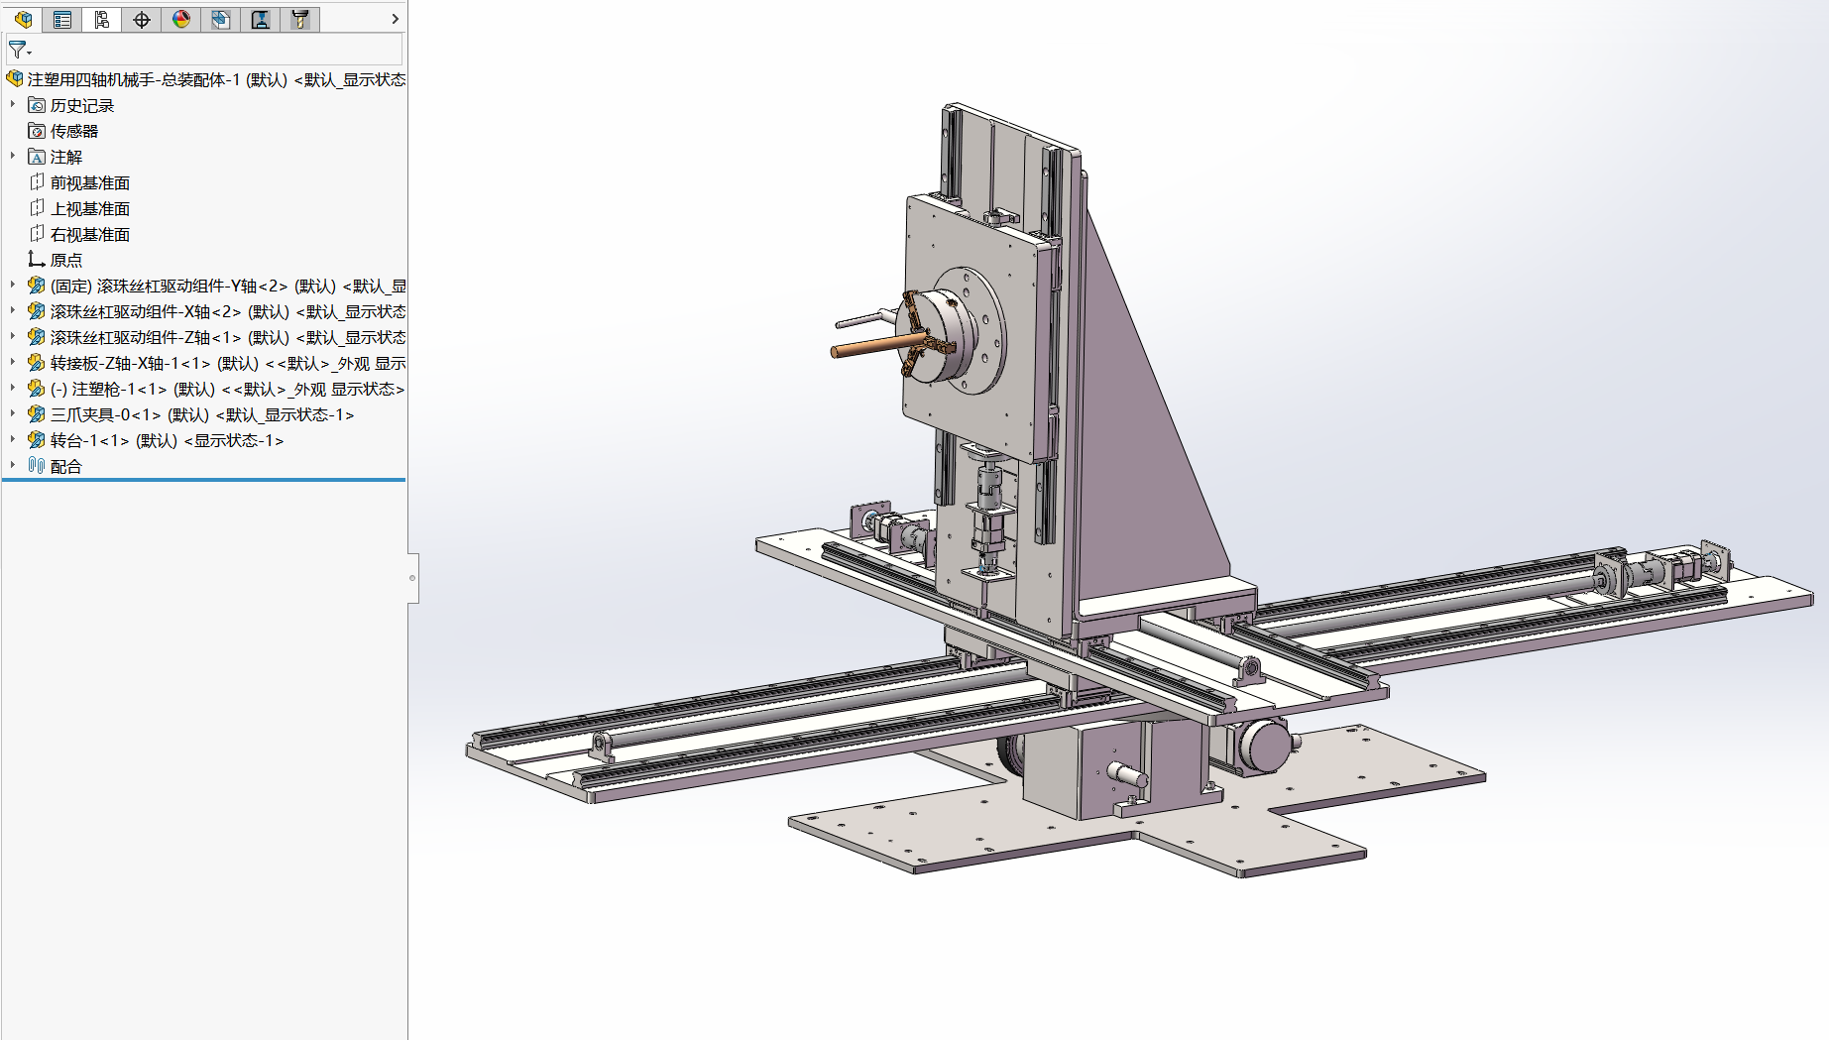Open the tree filter funnel dropdown
Viewport: 1829px width, 1040px height.
[20, 50]
